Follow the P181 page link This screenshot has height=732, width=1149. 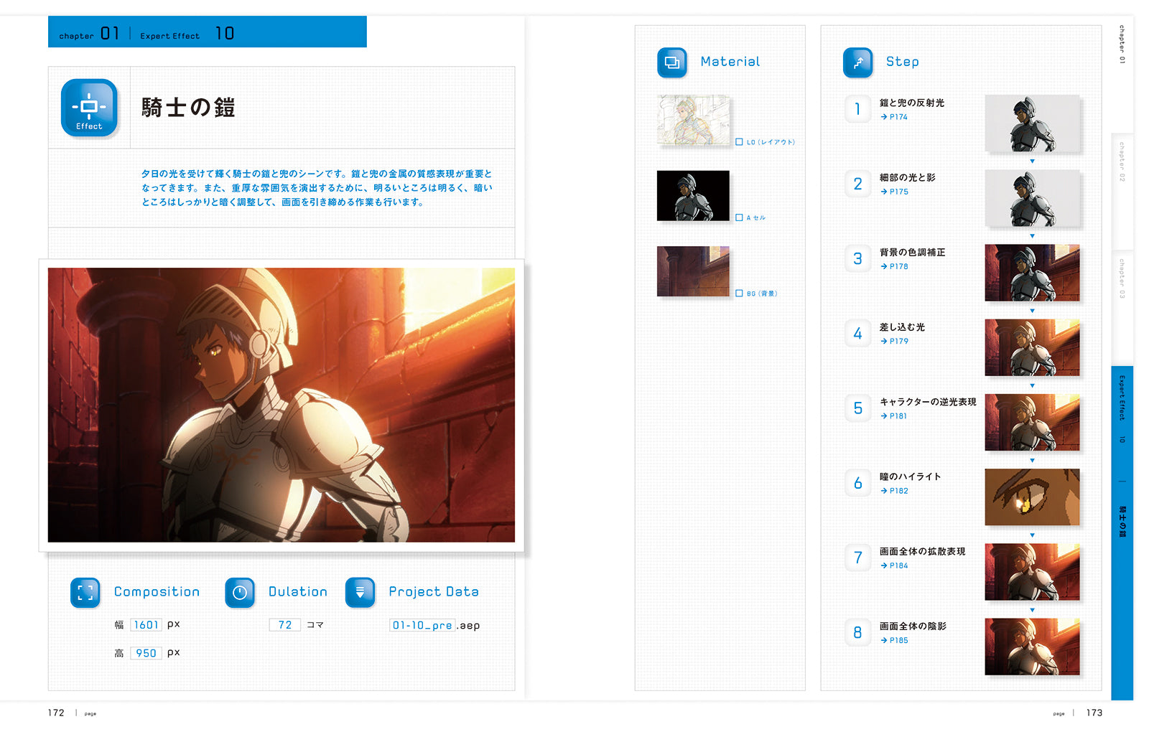click(x=894, y=416)
